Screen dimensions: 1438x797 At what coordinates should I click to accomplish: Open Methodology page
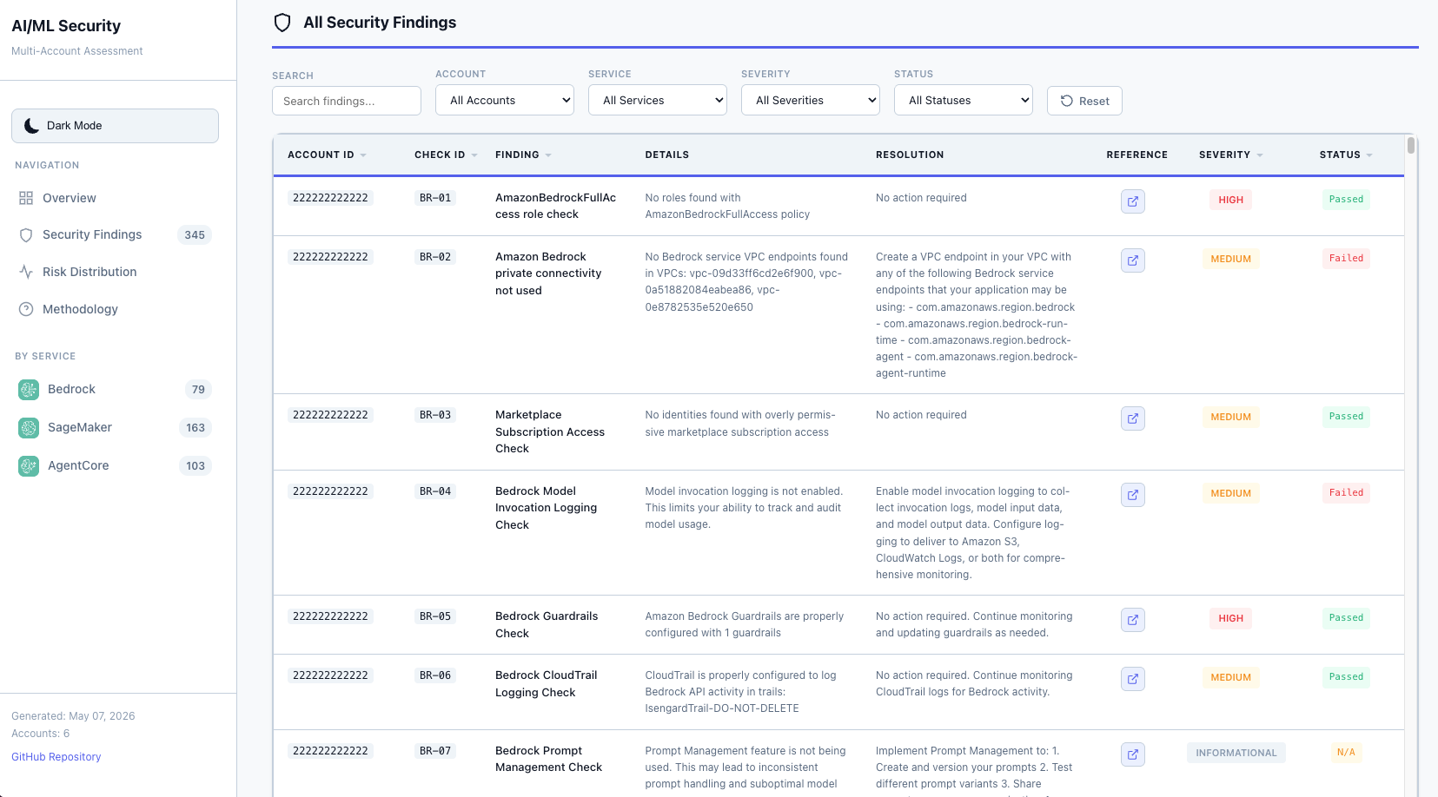pyautogui.click(x=115, y=309)
